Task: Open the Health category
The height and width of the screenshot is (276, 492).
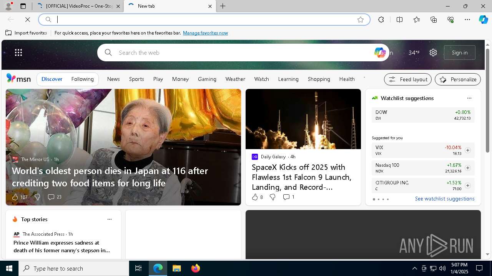Action: coord(347,79)
